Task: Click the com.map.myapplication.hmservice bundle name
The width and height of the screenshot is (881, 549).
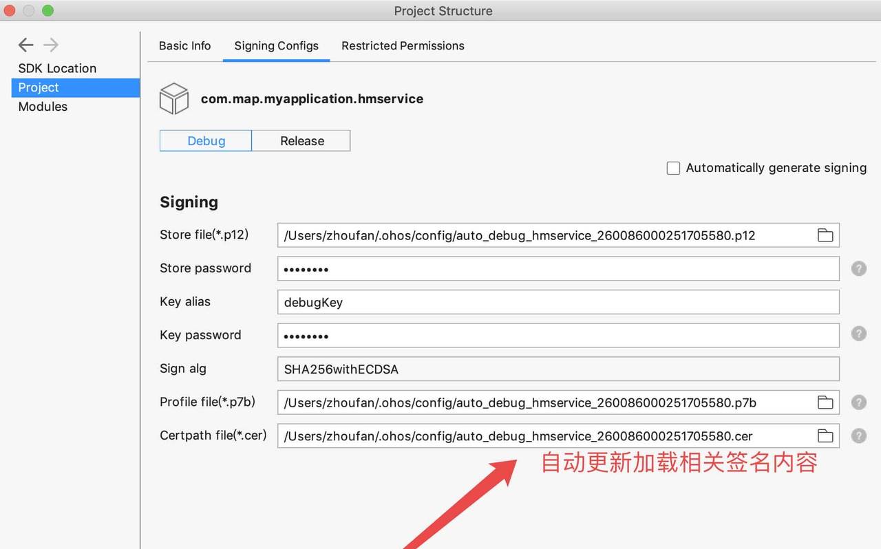Action: click(312, 99)
